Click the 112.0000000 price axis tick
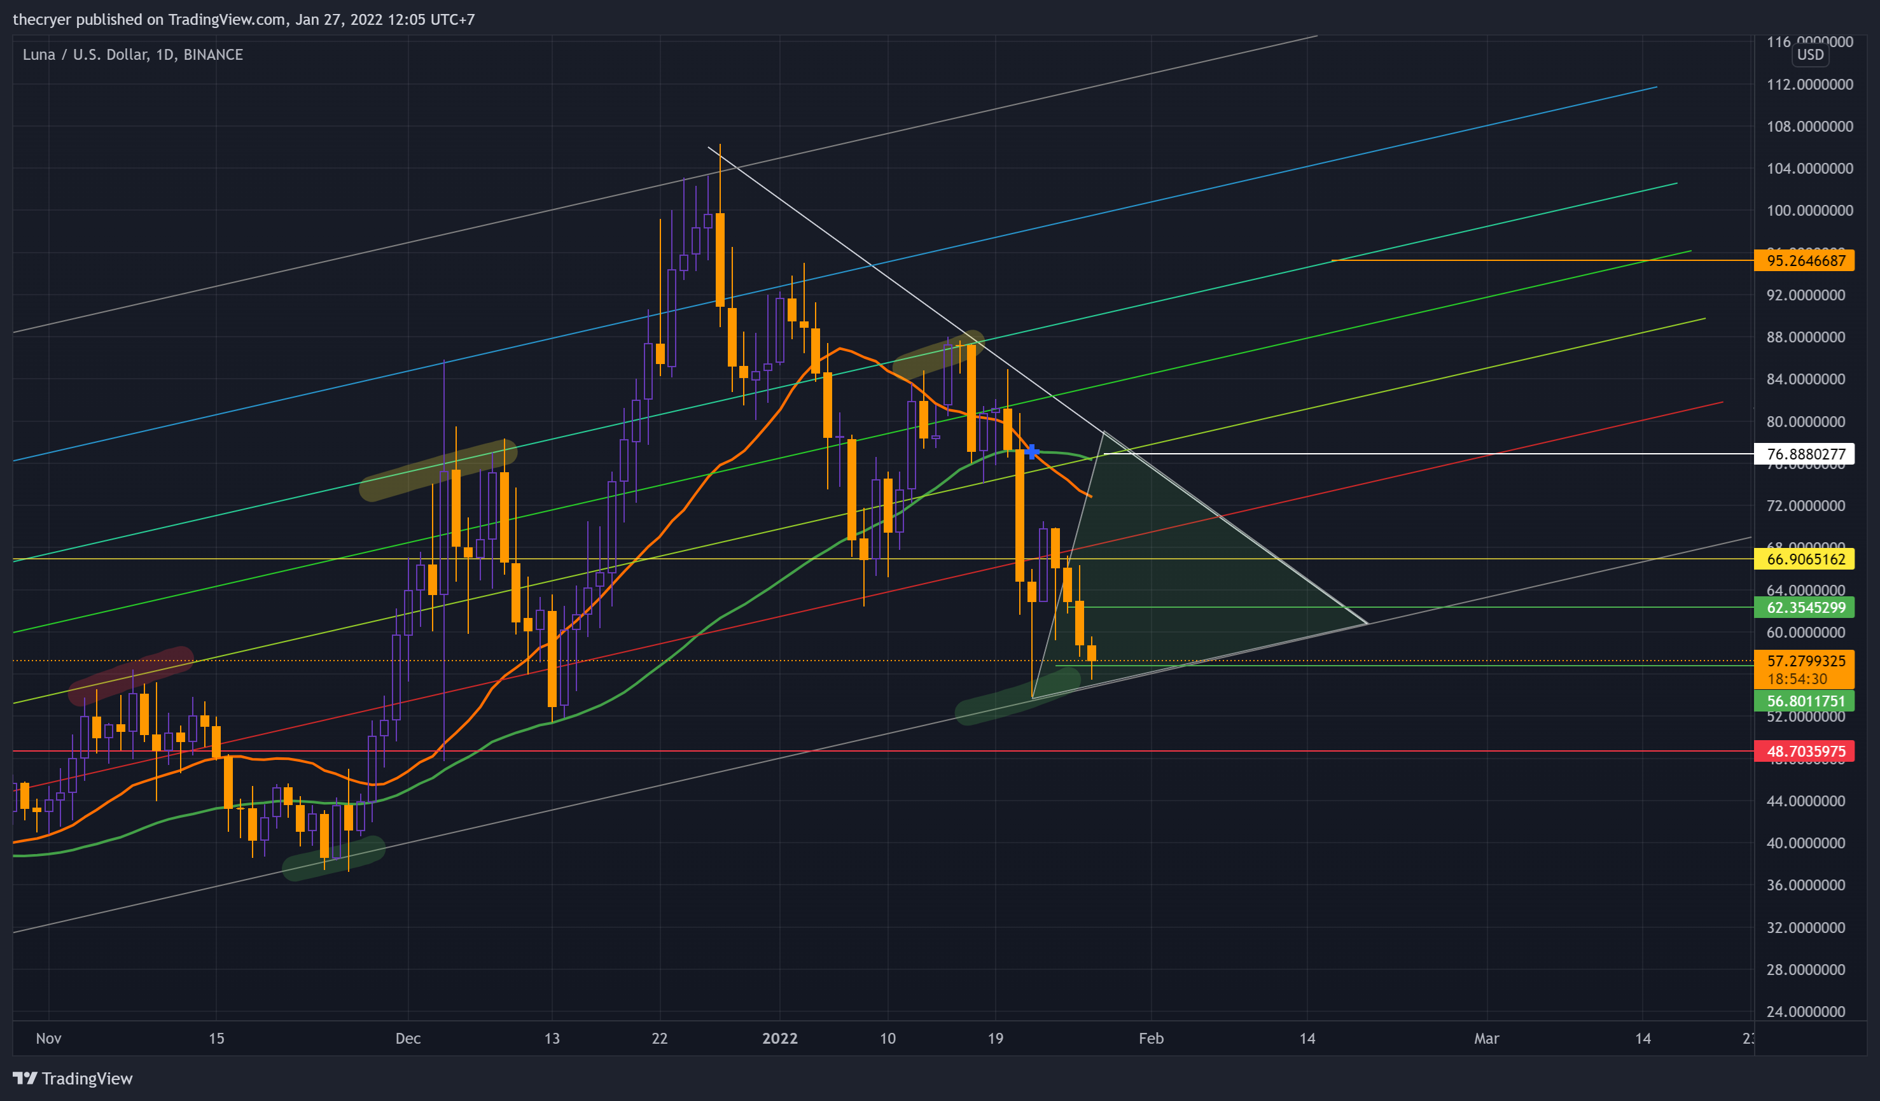Viewport: 1880px width, 1101px height. [x=1809, y=85]
